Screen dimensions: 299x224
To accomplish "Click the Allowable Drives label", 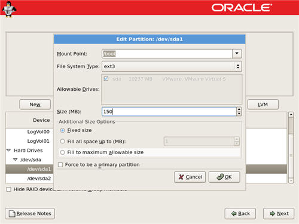I will click(78, 89).
